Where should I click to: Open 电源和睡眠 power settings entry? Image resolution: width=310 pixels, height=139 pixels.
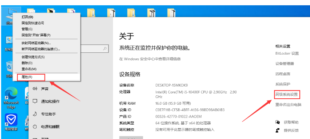[x=46, y=127]
